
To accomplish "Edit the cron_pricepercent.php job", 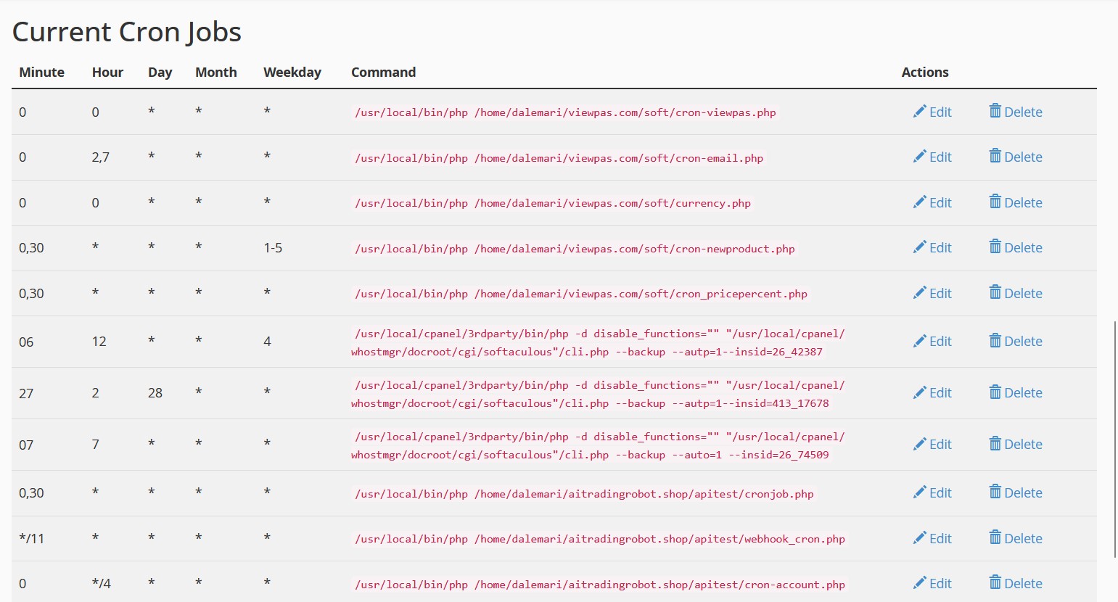I will 932,293.
